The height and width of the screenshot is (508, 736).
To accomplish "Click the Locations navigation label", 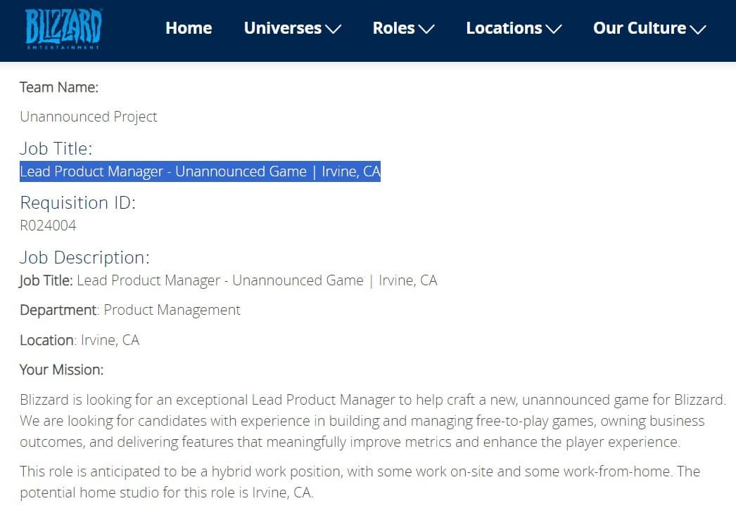I will (x=504, y=28).
